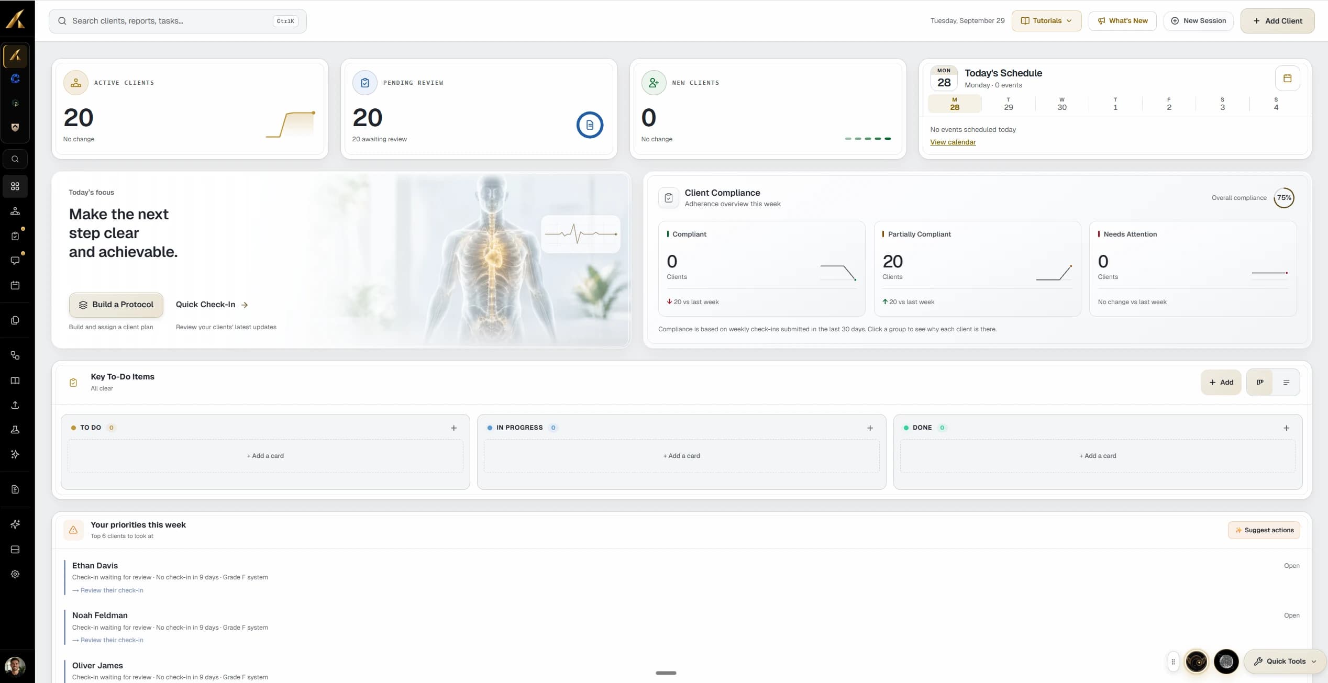Click the Add Client button

tap(1277, 21)
